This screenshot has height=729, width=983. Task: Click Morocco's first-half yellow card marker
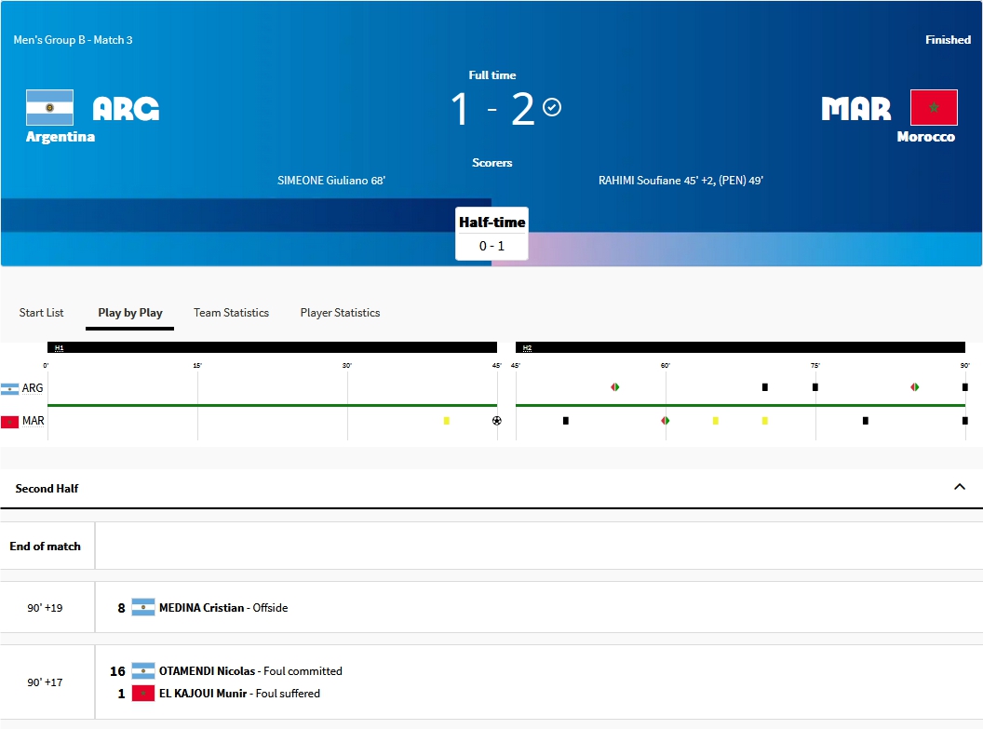(447, 421)
